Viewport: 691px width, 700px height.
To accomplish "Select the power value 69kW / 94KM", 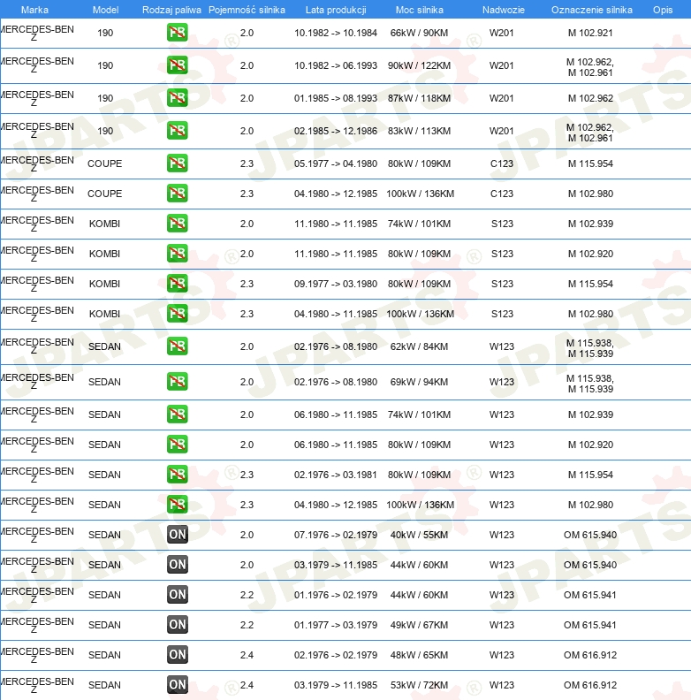I will pyautogui.click(x=419, y=382).
